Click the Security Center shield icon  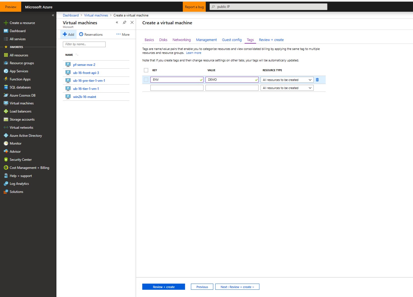click(x=6, y=160)
